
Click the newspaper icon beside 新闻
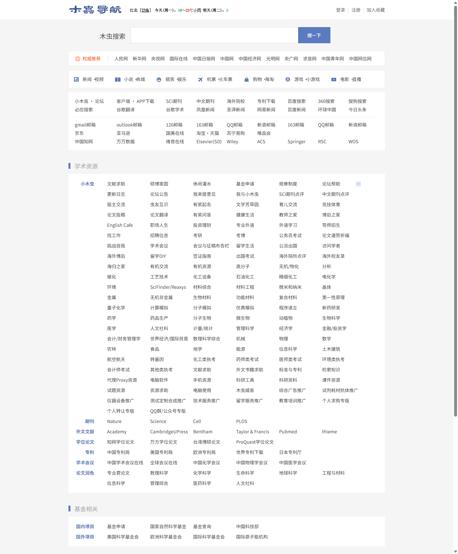(x=77, y=79)
